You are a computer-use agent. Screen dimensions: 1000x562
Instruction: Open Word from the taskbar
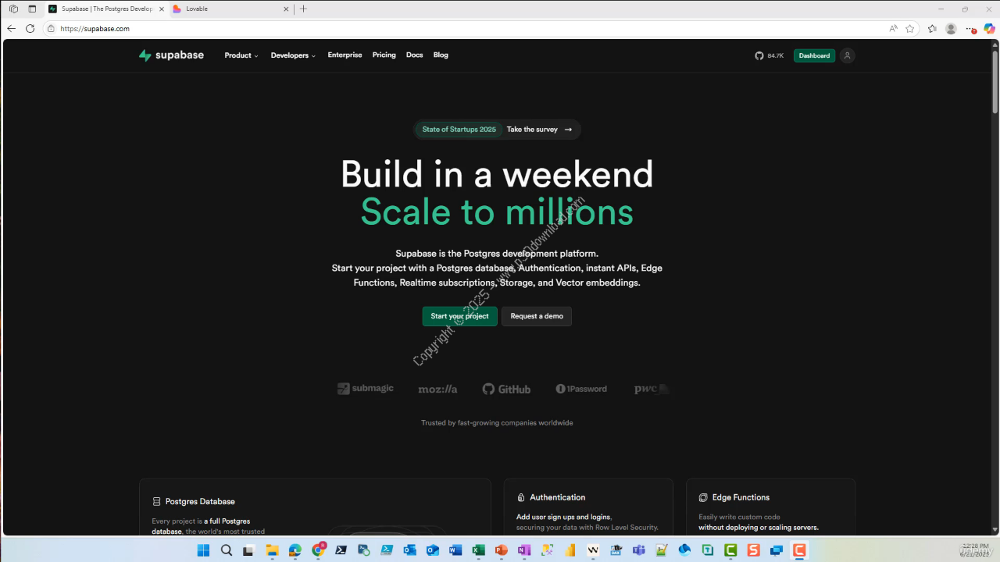[x=455, y=550]
